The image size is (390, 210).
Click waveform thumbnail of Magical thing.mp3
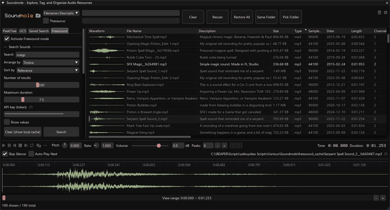click(x=107, y=133)
